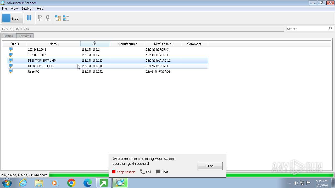Sort by the IP column header
335x188 pixels.
coord(95,44)
